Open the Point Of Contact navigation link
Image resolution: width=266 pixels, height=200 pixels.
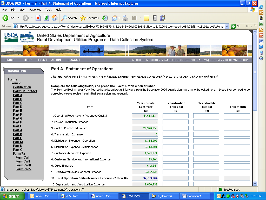[x=25, y=91]
